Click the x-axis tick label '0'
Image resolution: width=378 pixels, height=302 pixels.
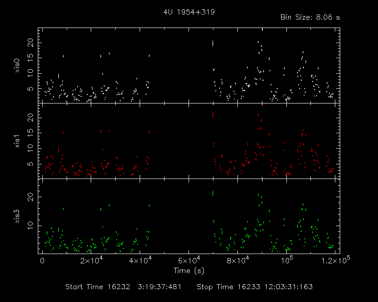[42, 261]
